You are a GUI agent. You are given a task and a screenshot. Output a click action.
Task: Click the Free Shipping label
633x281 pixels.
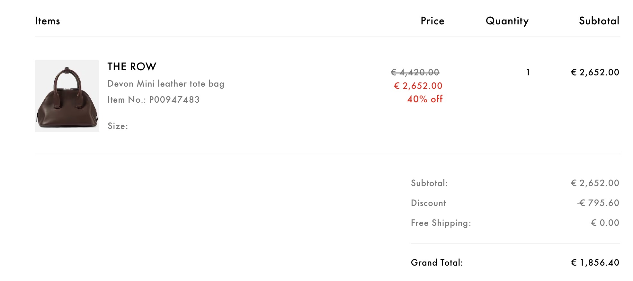tap(441, 223)
